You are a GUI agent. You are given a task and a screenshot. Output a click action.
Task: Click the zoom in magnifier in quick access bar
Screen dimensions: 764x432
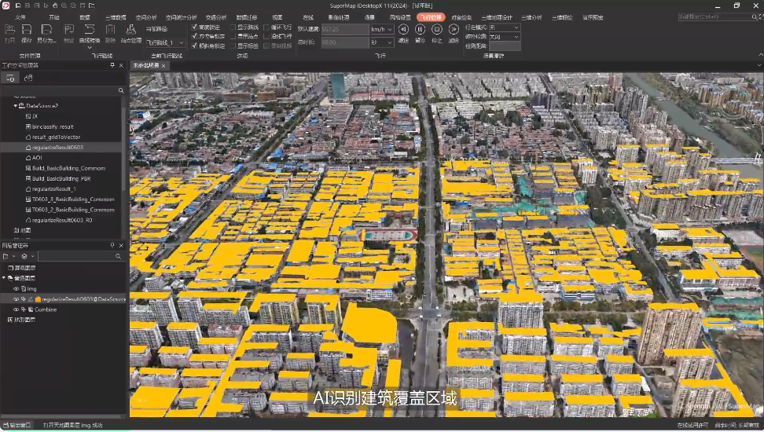64,5
